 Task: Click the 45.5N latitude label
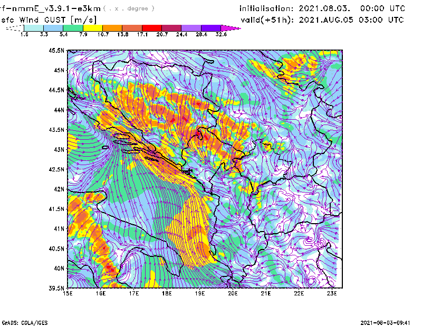[x=56, y=50]
